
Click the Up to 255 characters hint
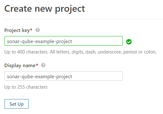click(26, 87)
